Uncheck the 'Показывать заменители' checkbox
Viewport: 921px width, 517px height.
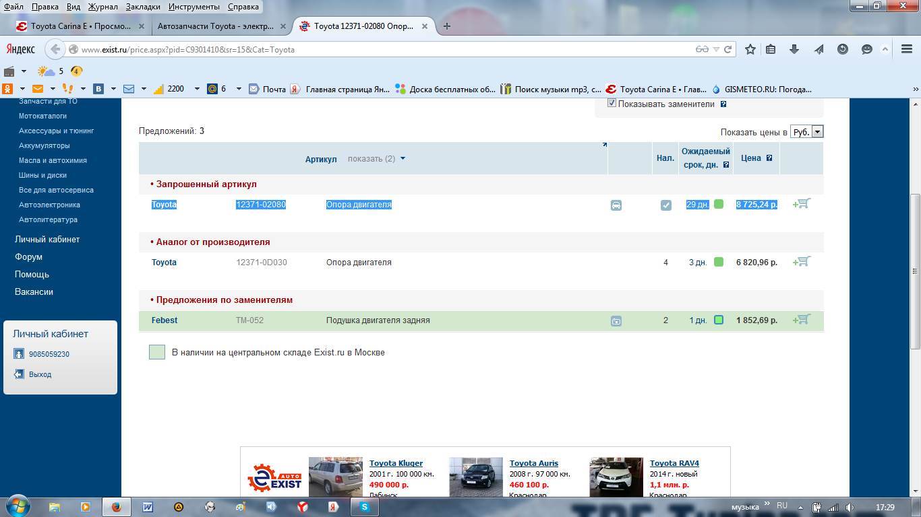[x=612, y=104]
